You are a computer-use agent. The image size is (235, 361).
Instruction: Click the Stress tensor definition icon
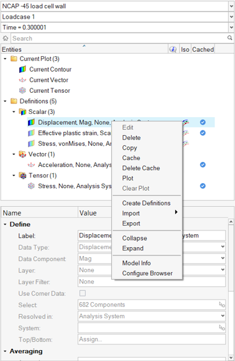tap(31, 186)
